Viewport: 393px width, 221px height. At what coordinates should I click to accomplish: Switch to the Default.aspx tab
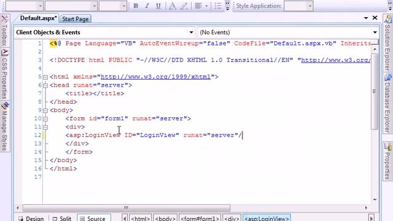[x=38, y=18]
